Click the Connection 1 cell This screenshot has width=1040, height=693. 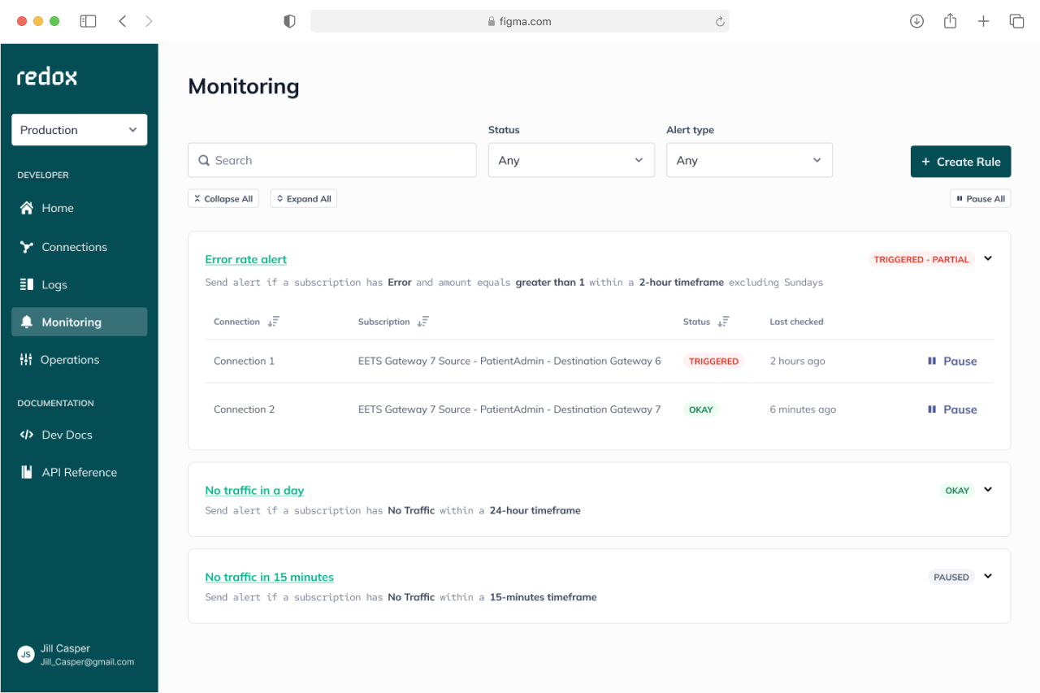pos(245,361)
